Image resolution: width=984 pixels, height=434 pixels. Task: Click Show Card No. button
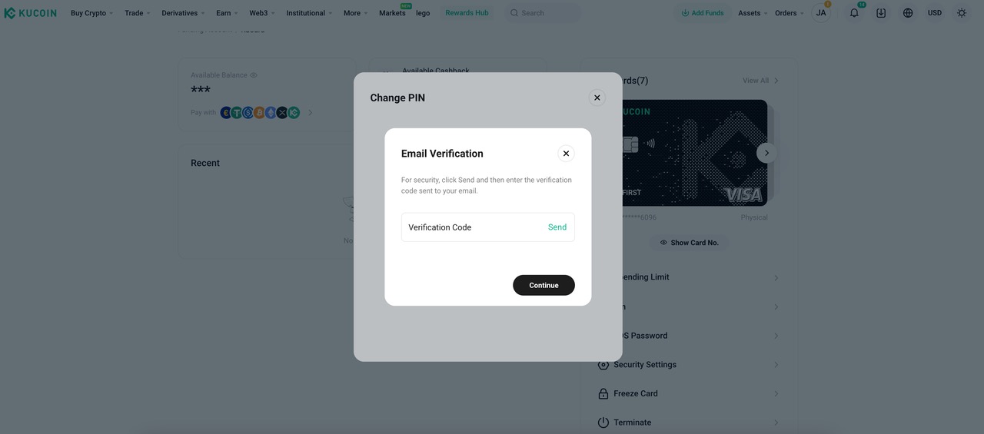coord(689,243)
